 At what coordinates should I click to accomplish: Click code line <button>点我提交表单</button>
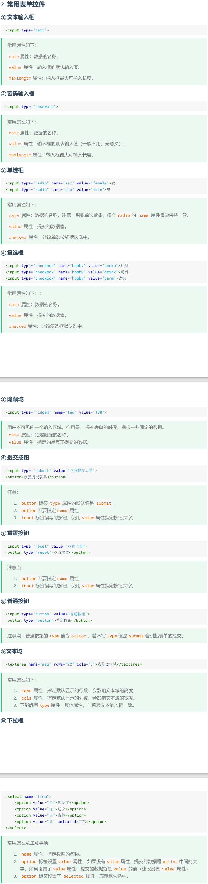click(36, 477)
